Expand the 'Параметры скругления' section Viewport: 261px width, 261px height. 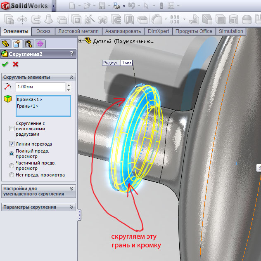pos(72,207)
